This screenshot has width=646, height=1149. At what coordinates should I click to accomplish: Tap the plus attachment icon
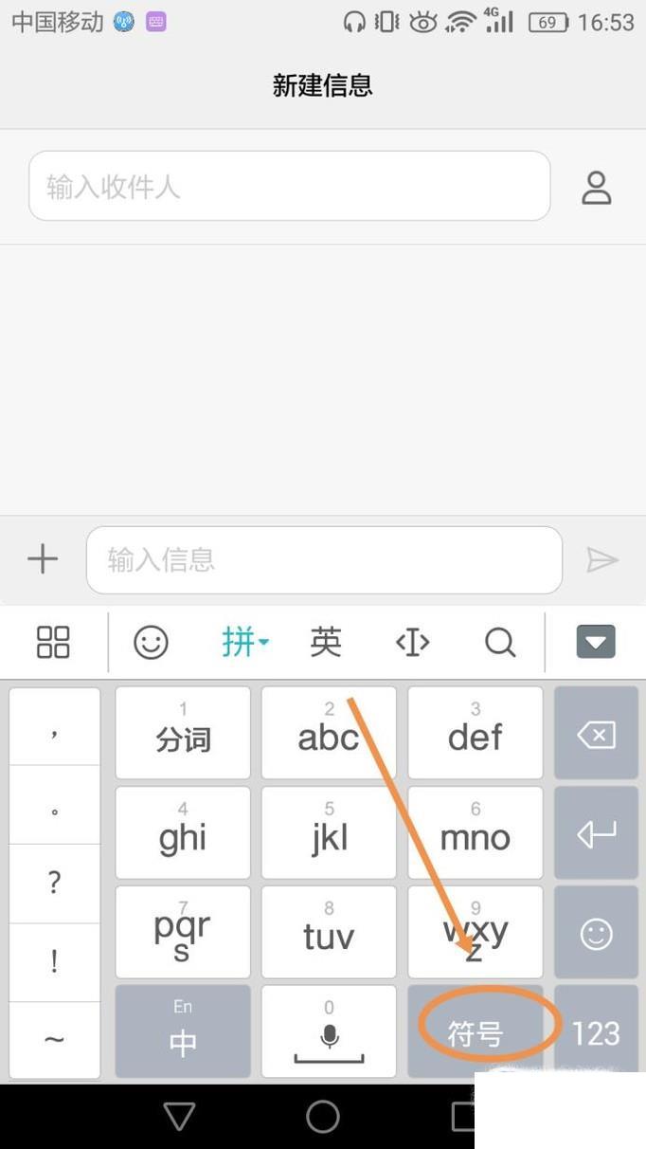click(43, 559)
